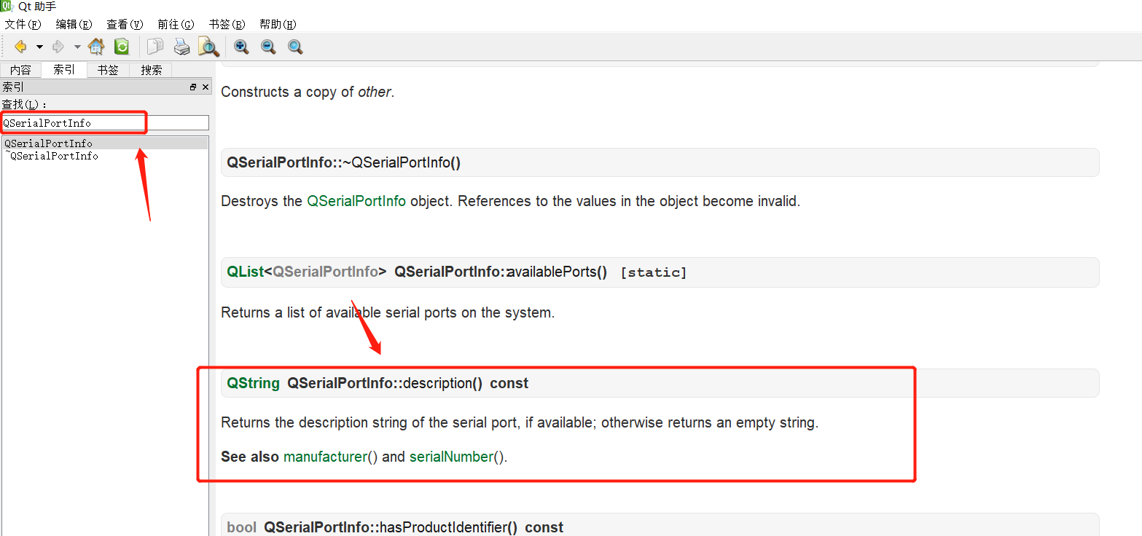Image resolution: width=1142 pixels, height=536 pixels.
Task: Open the 编辑(E) menu
Action: tap(74, 24)
